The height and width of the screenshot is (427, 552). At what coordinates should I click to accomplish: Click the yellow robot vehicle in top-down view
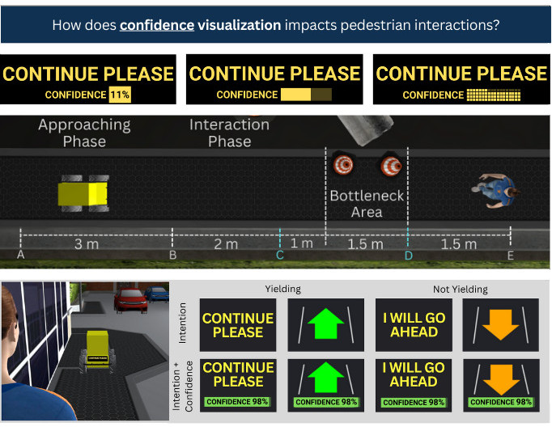(83, 195)
